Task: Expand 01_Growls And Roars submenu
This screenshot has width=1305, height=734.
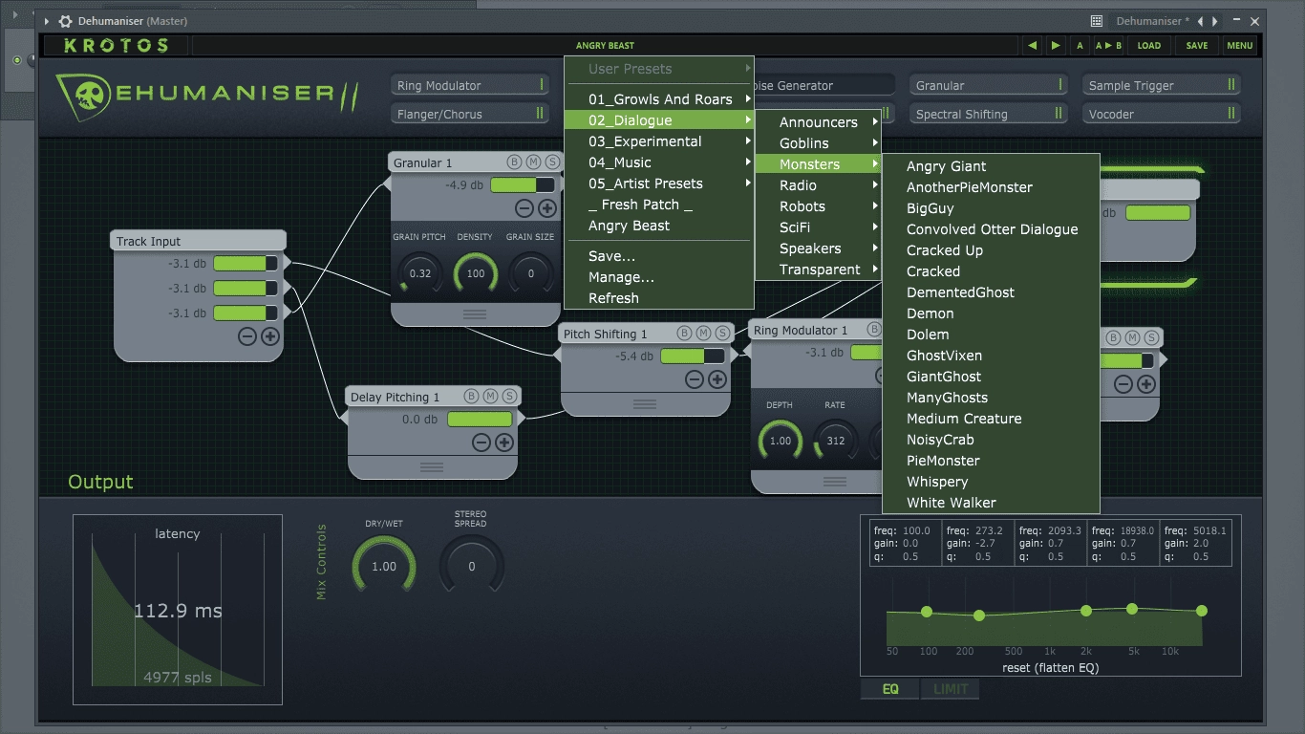Action: click(659, 99)
